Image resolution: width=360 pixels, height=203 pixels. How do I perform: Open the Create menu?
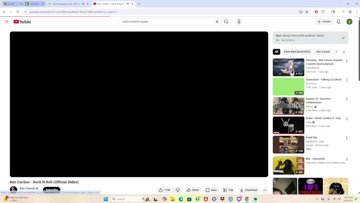pyautogui.click(x=324, y=22)
